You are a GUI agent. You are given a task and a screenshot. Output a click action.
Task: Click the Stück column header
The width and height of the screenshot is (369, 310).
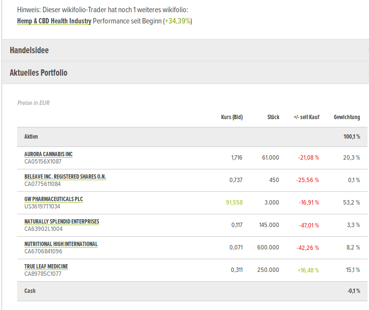click(273, 117)
